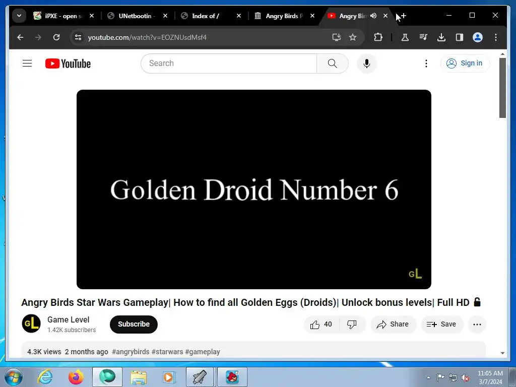Click the YouTube Search field
516x387 pixels.
click(x=229, y=63)
